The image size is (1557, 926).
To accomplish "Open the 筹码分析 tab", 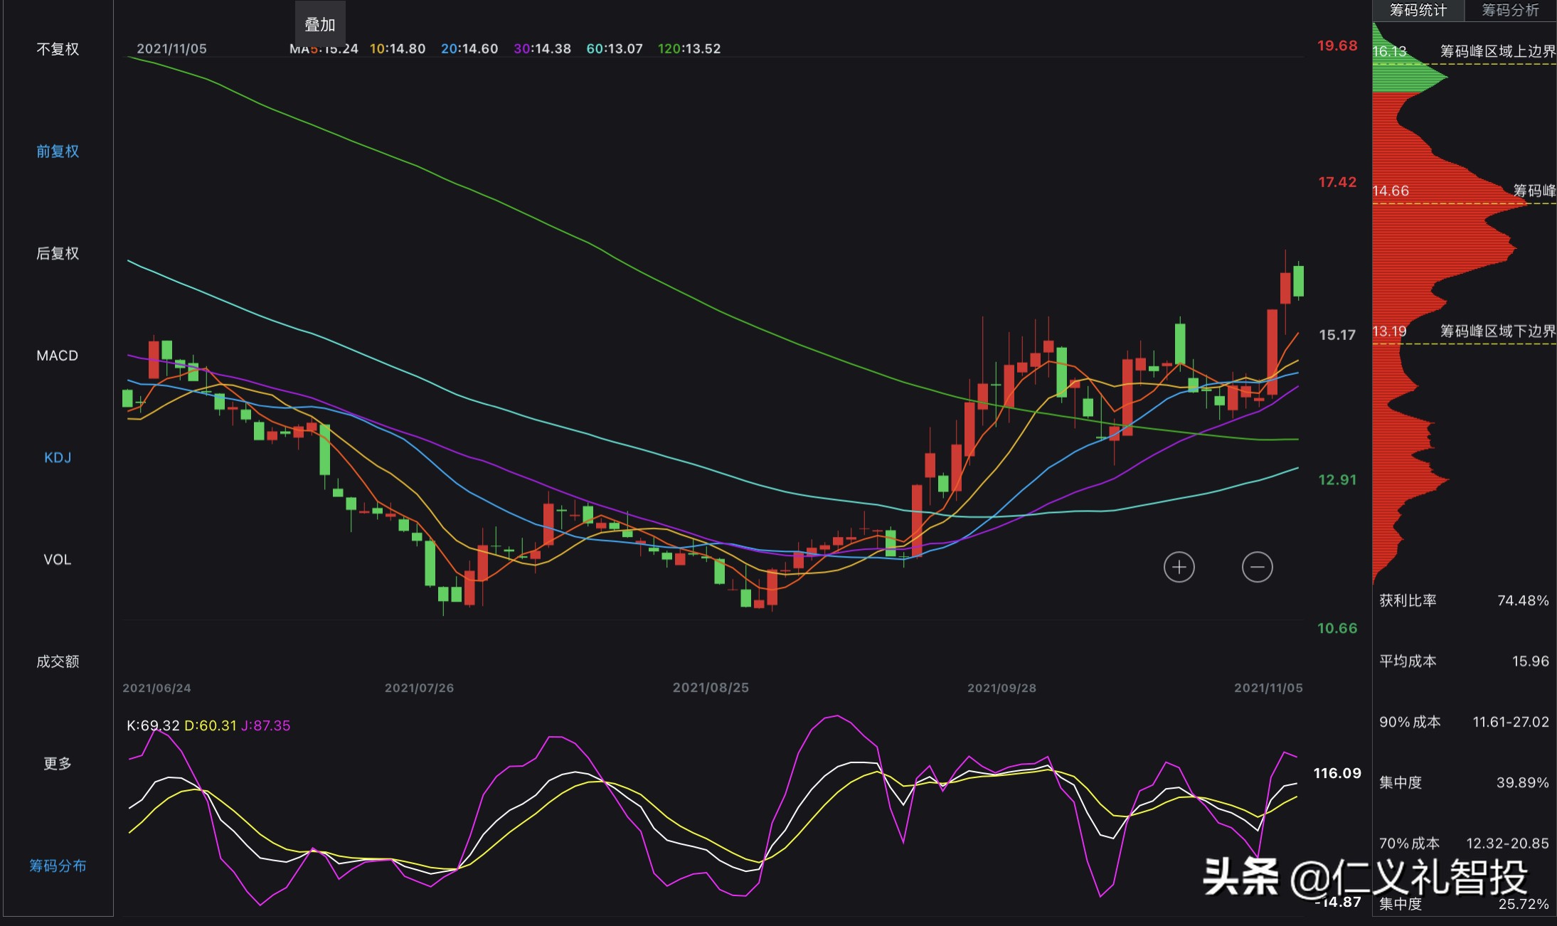I will tap(1510, 10).
